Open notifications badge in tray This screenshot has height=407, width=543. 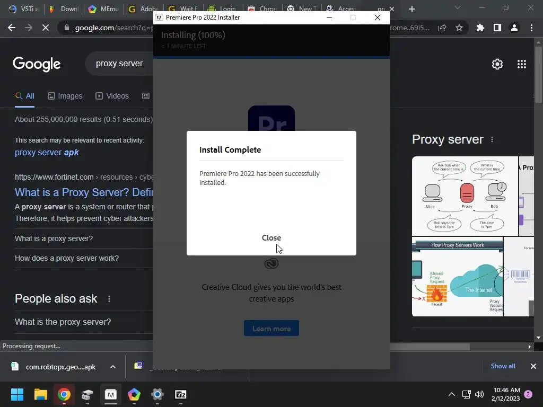[x=528, y=394]
